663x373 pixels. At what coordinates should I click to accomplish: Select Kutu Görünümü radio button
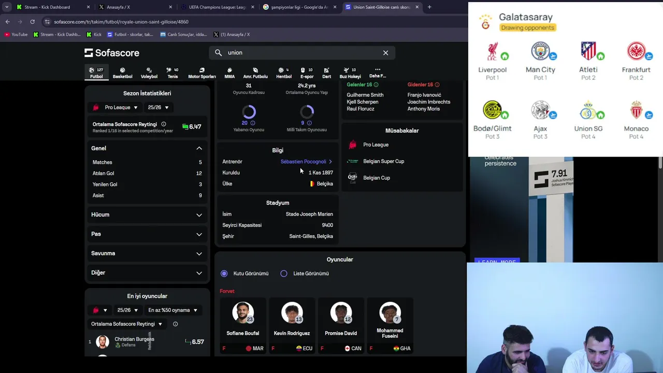224,274
